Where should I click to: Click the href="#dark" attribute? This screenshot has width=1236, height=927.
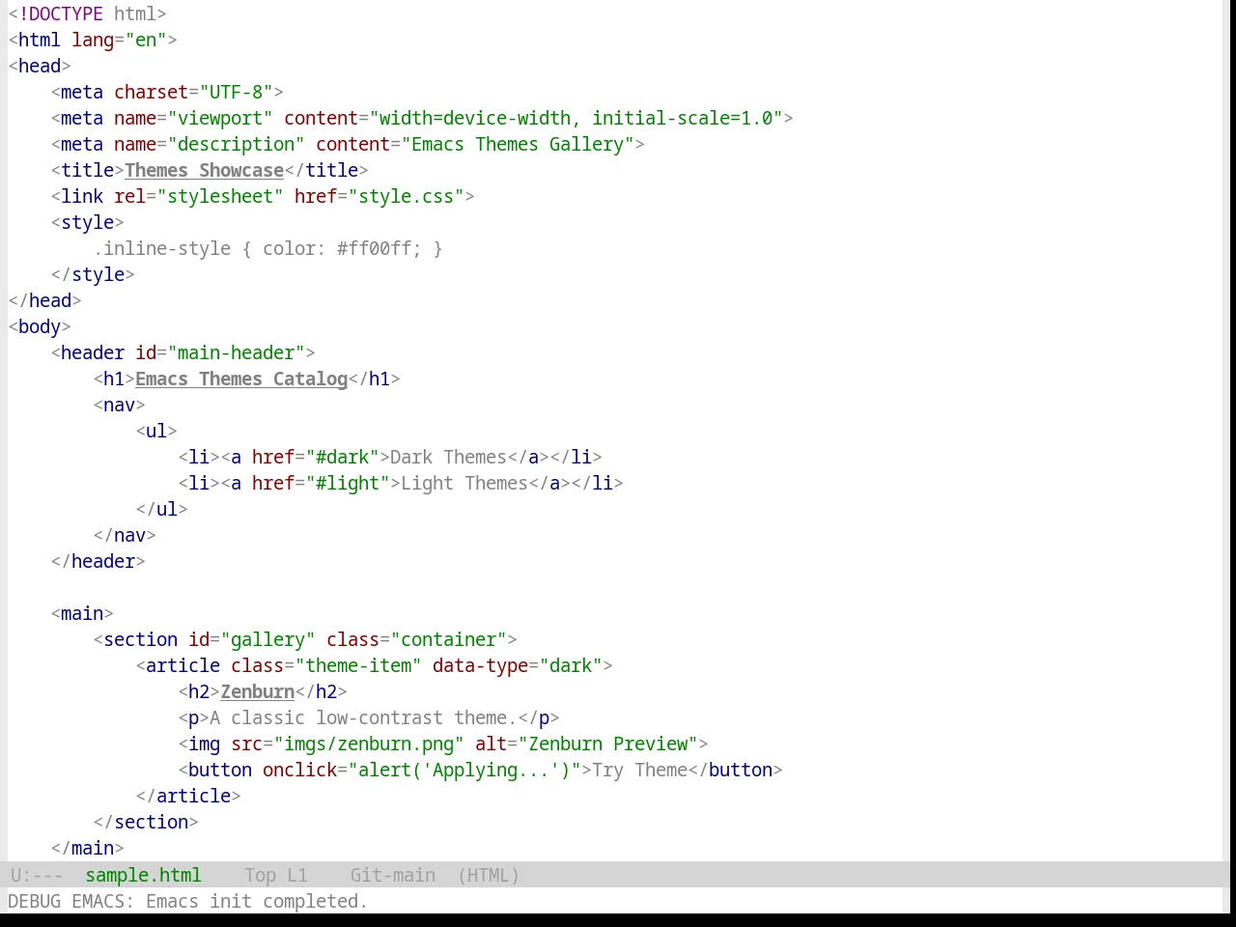coord(316,458)
